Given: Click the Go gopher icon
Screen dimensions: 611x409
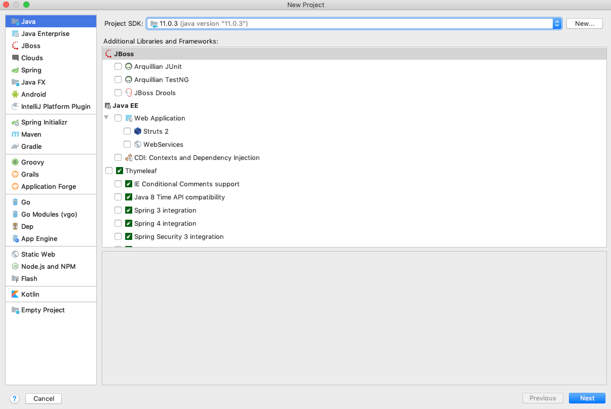Looking at the screenshot, I should point(15,202).
